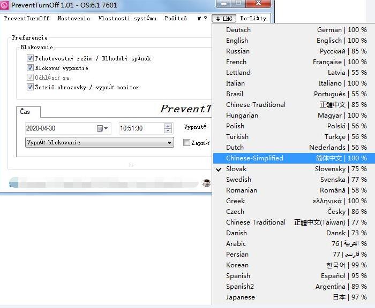Click the checked Slovak language entry
The width and height of the screenshot is (375, 308).
click(x=294, y=169)
